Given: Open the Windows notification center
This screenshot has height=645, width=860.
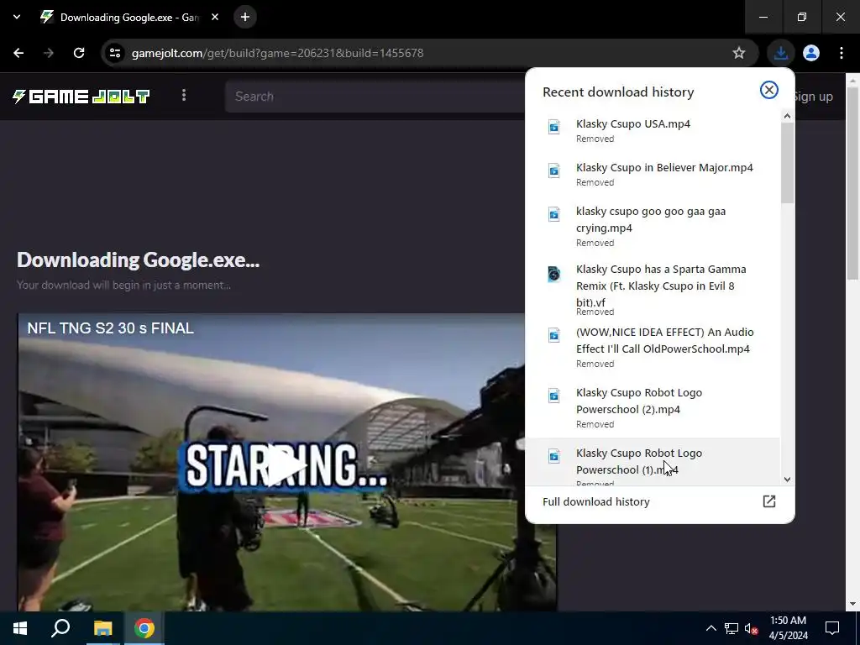Looking at the screenshot, I should pyautogui.click(x=832, y=628).
